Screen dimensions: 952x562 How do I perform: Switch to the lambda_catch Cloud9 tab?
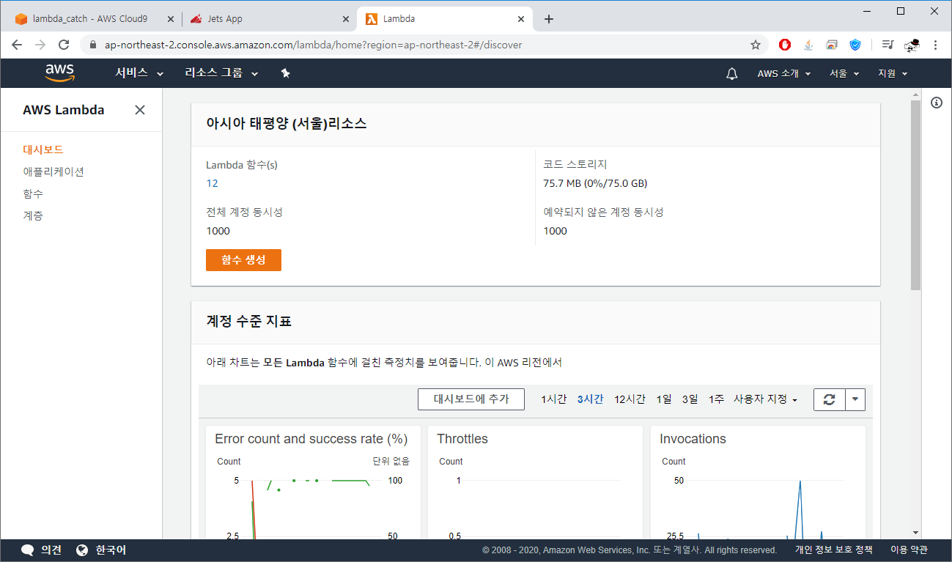[x=91, y=19]
